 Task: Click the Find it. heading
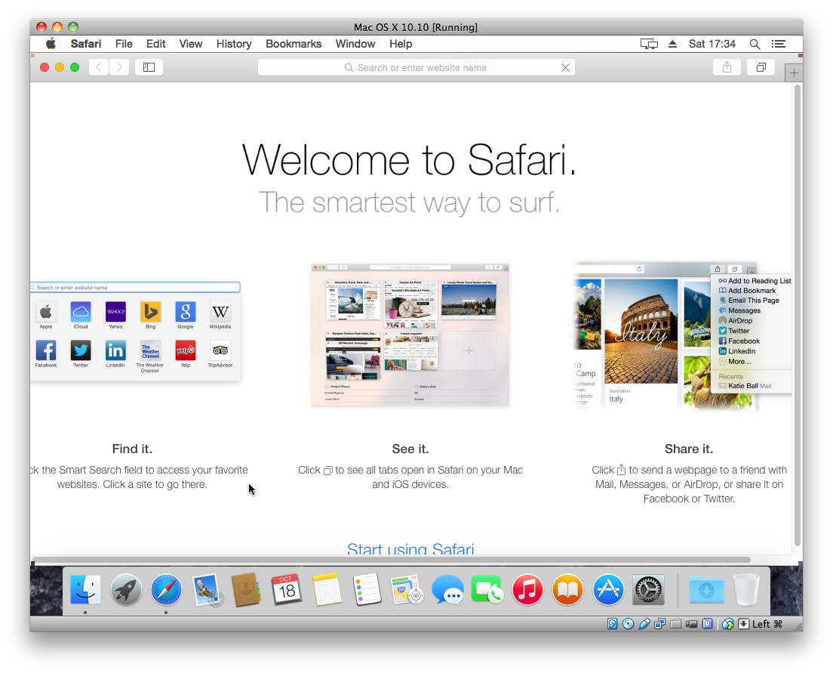click(132, 449)
